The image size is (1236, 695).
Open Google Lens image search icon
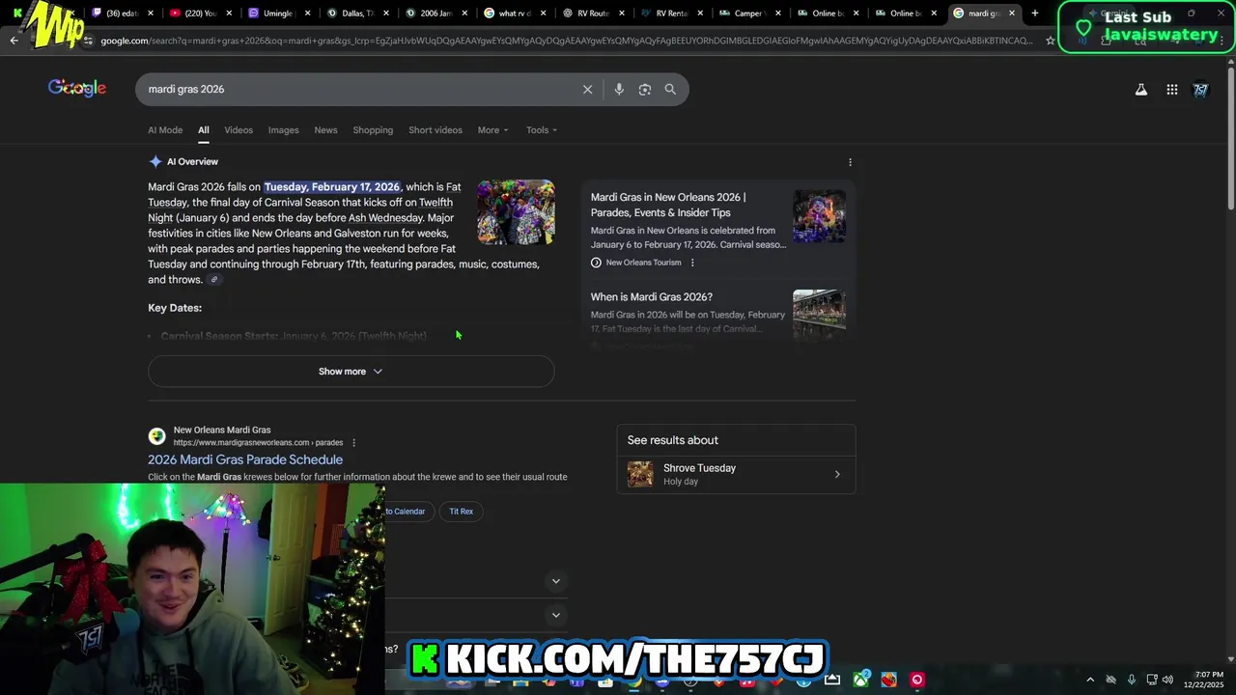point(644,89)
